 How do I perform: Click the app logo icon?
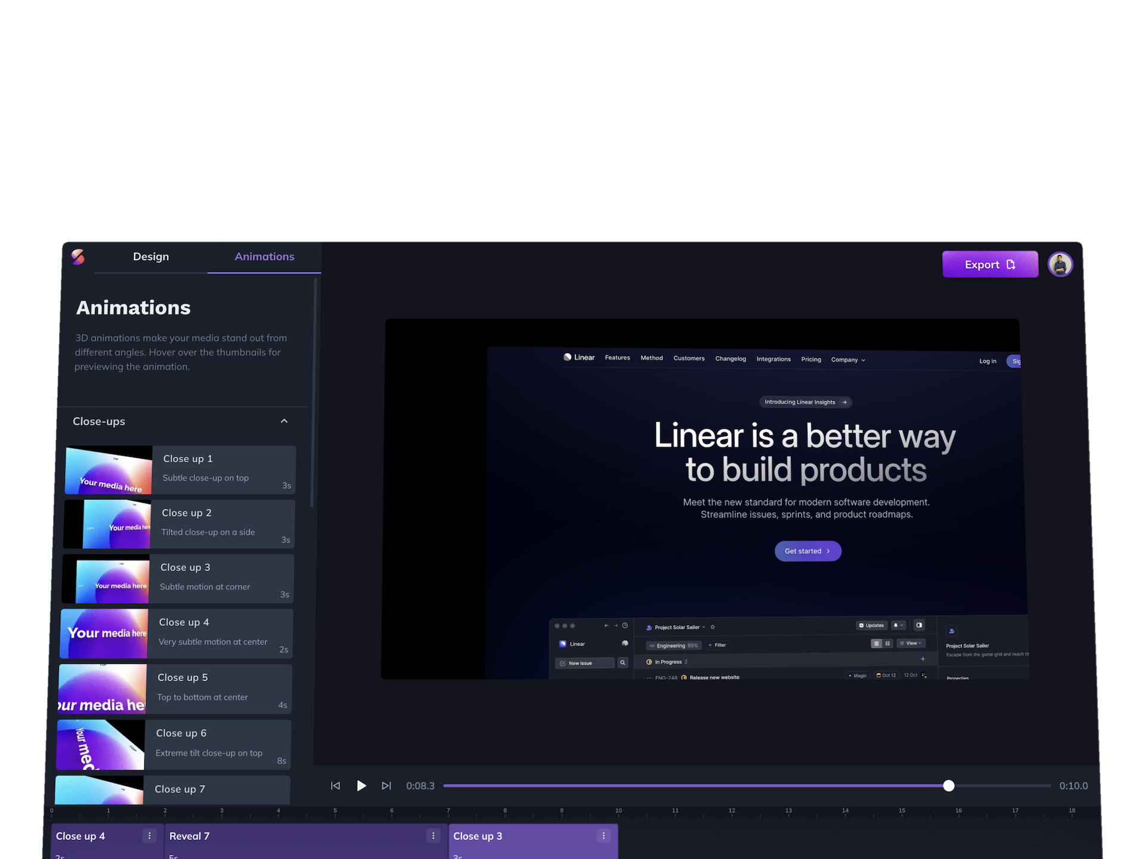click(78, 257)
